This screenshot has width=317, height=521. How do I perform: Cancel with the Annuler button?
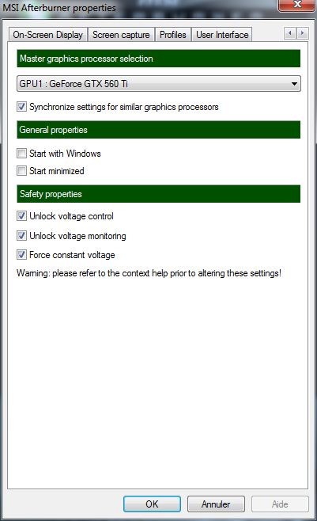tap(216, 504)
